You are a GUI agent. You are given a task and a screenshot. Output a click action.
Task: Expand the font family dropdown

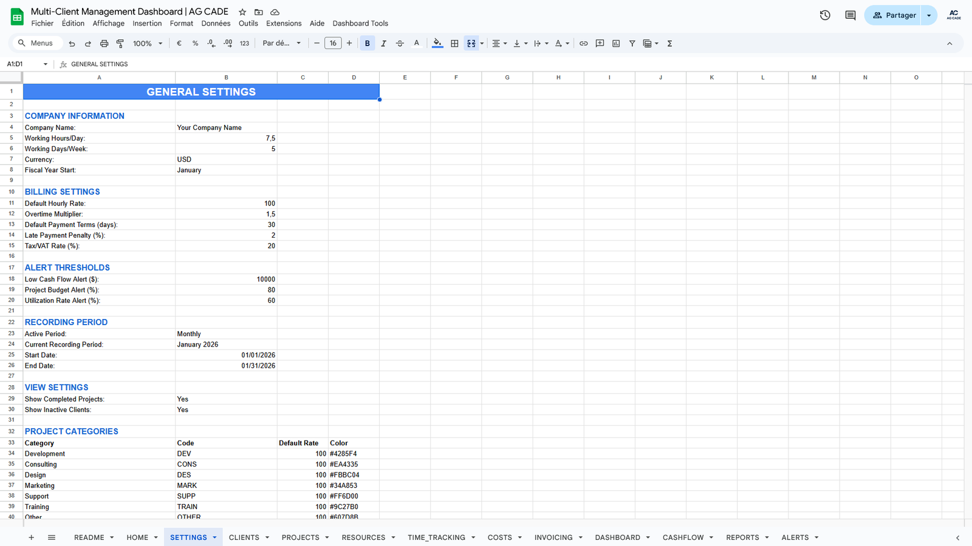click(x=281, y=44)
